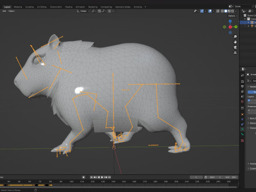Viewport: 256px width, 192px height.
Task: Click the green Y axis gizmo handle
Action: point(236,27)
